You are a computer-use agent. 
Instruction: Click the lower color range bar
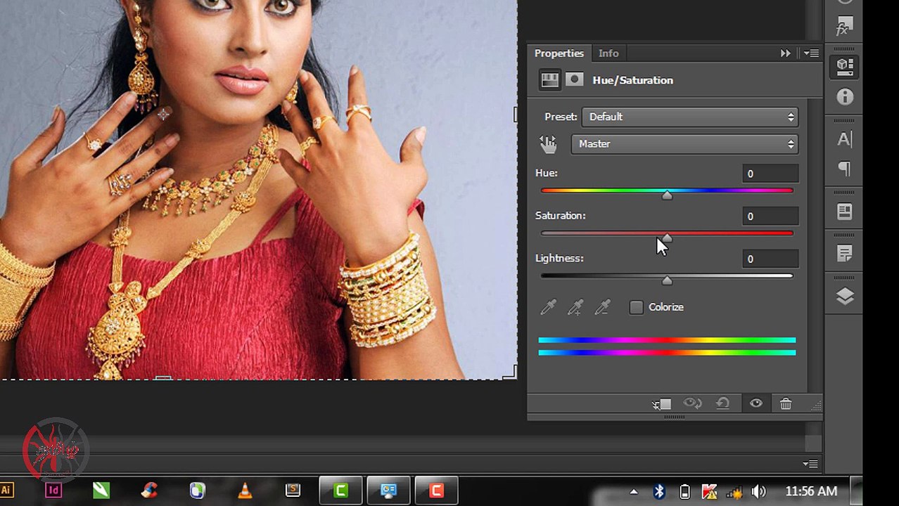pyautogui.click(x=667, y=352)
